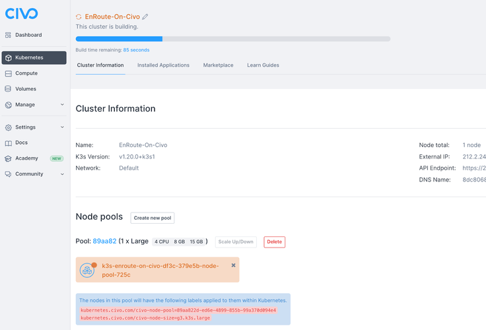The height and width of the screenshot is (330, 486).
Task: Click the civo-node-pool label code line
Action: [178, 310]
